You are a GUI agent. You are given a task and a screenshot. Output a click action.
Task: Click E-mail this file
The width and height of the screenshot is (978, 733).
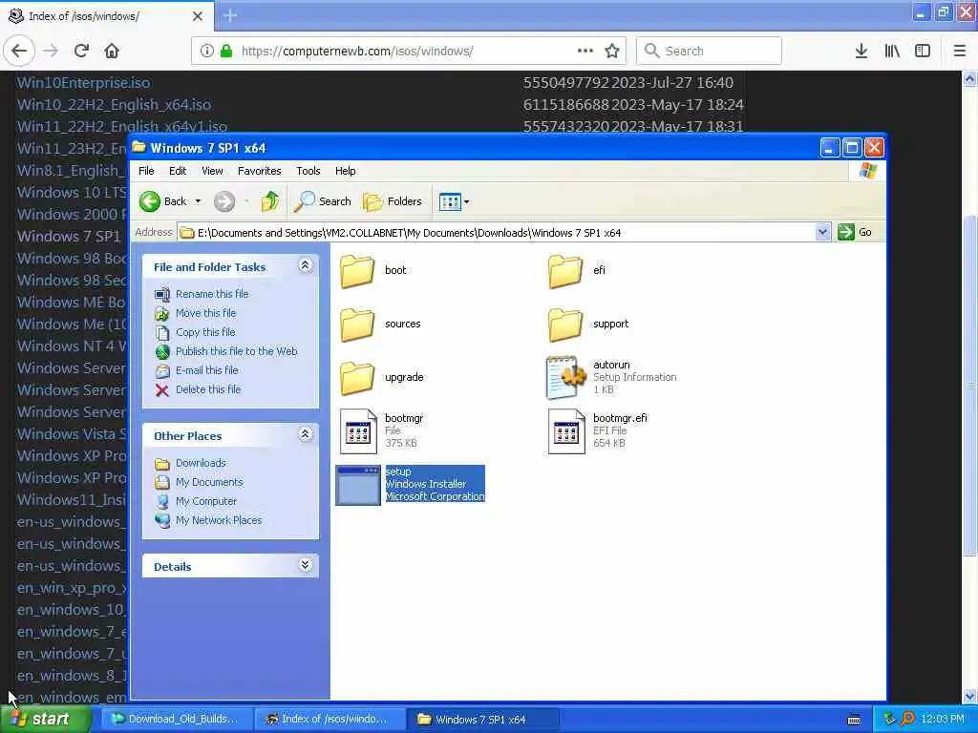pos(207,370)
